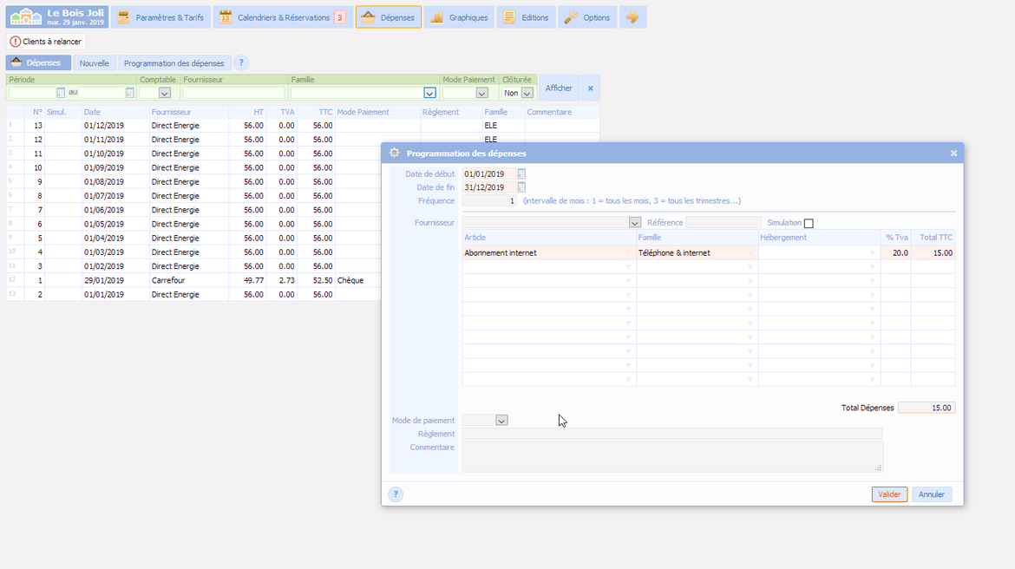Screen dimensions: 1015x569
Task: Click the Clients à relancer button
Action: [47, 42]
